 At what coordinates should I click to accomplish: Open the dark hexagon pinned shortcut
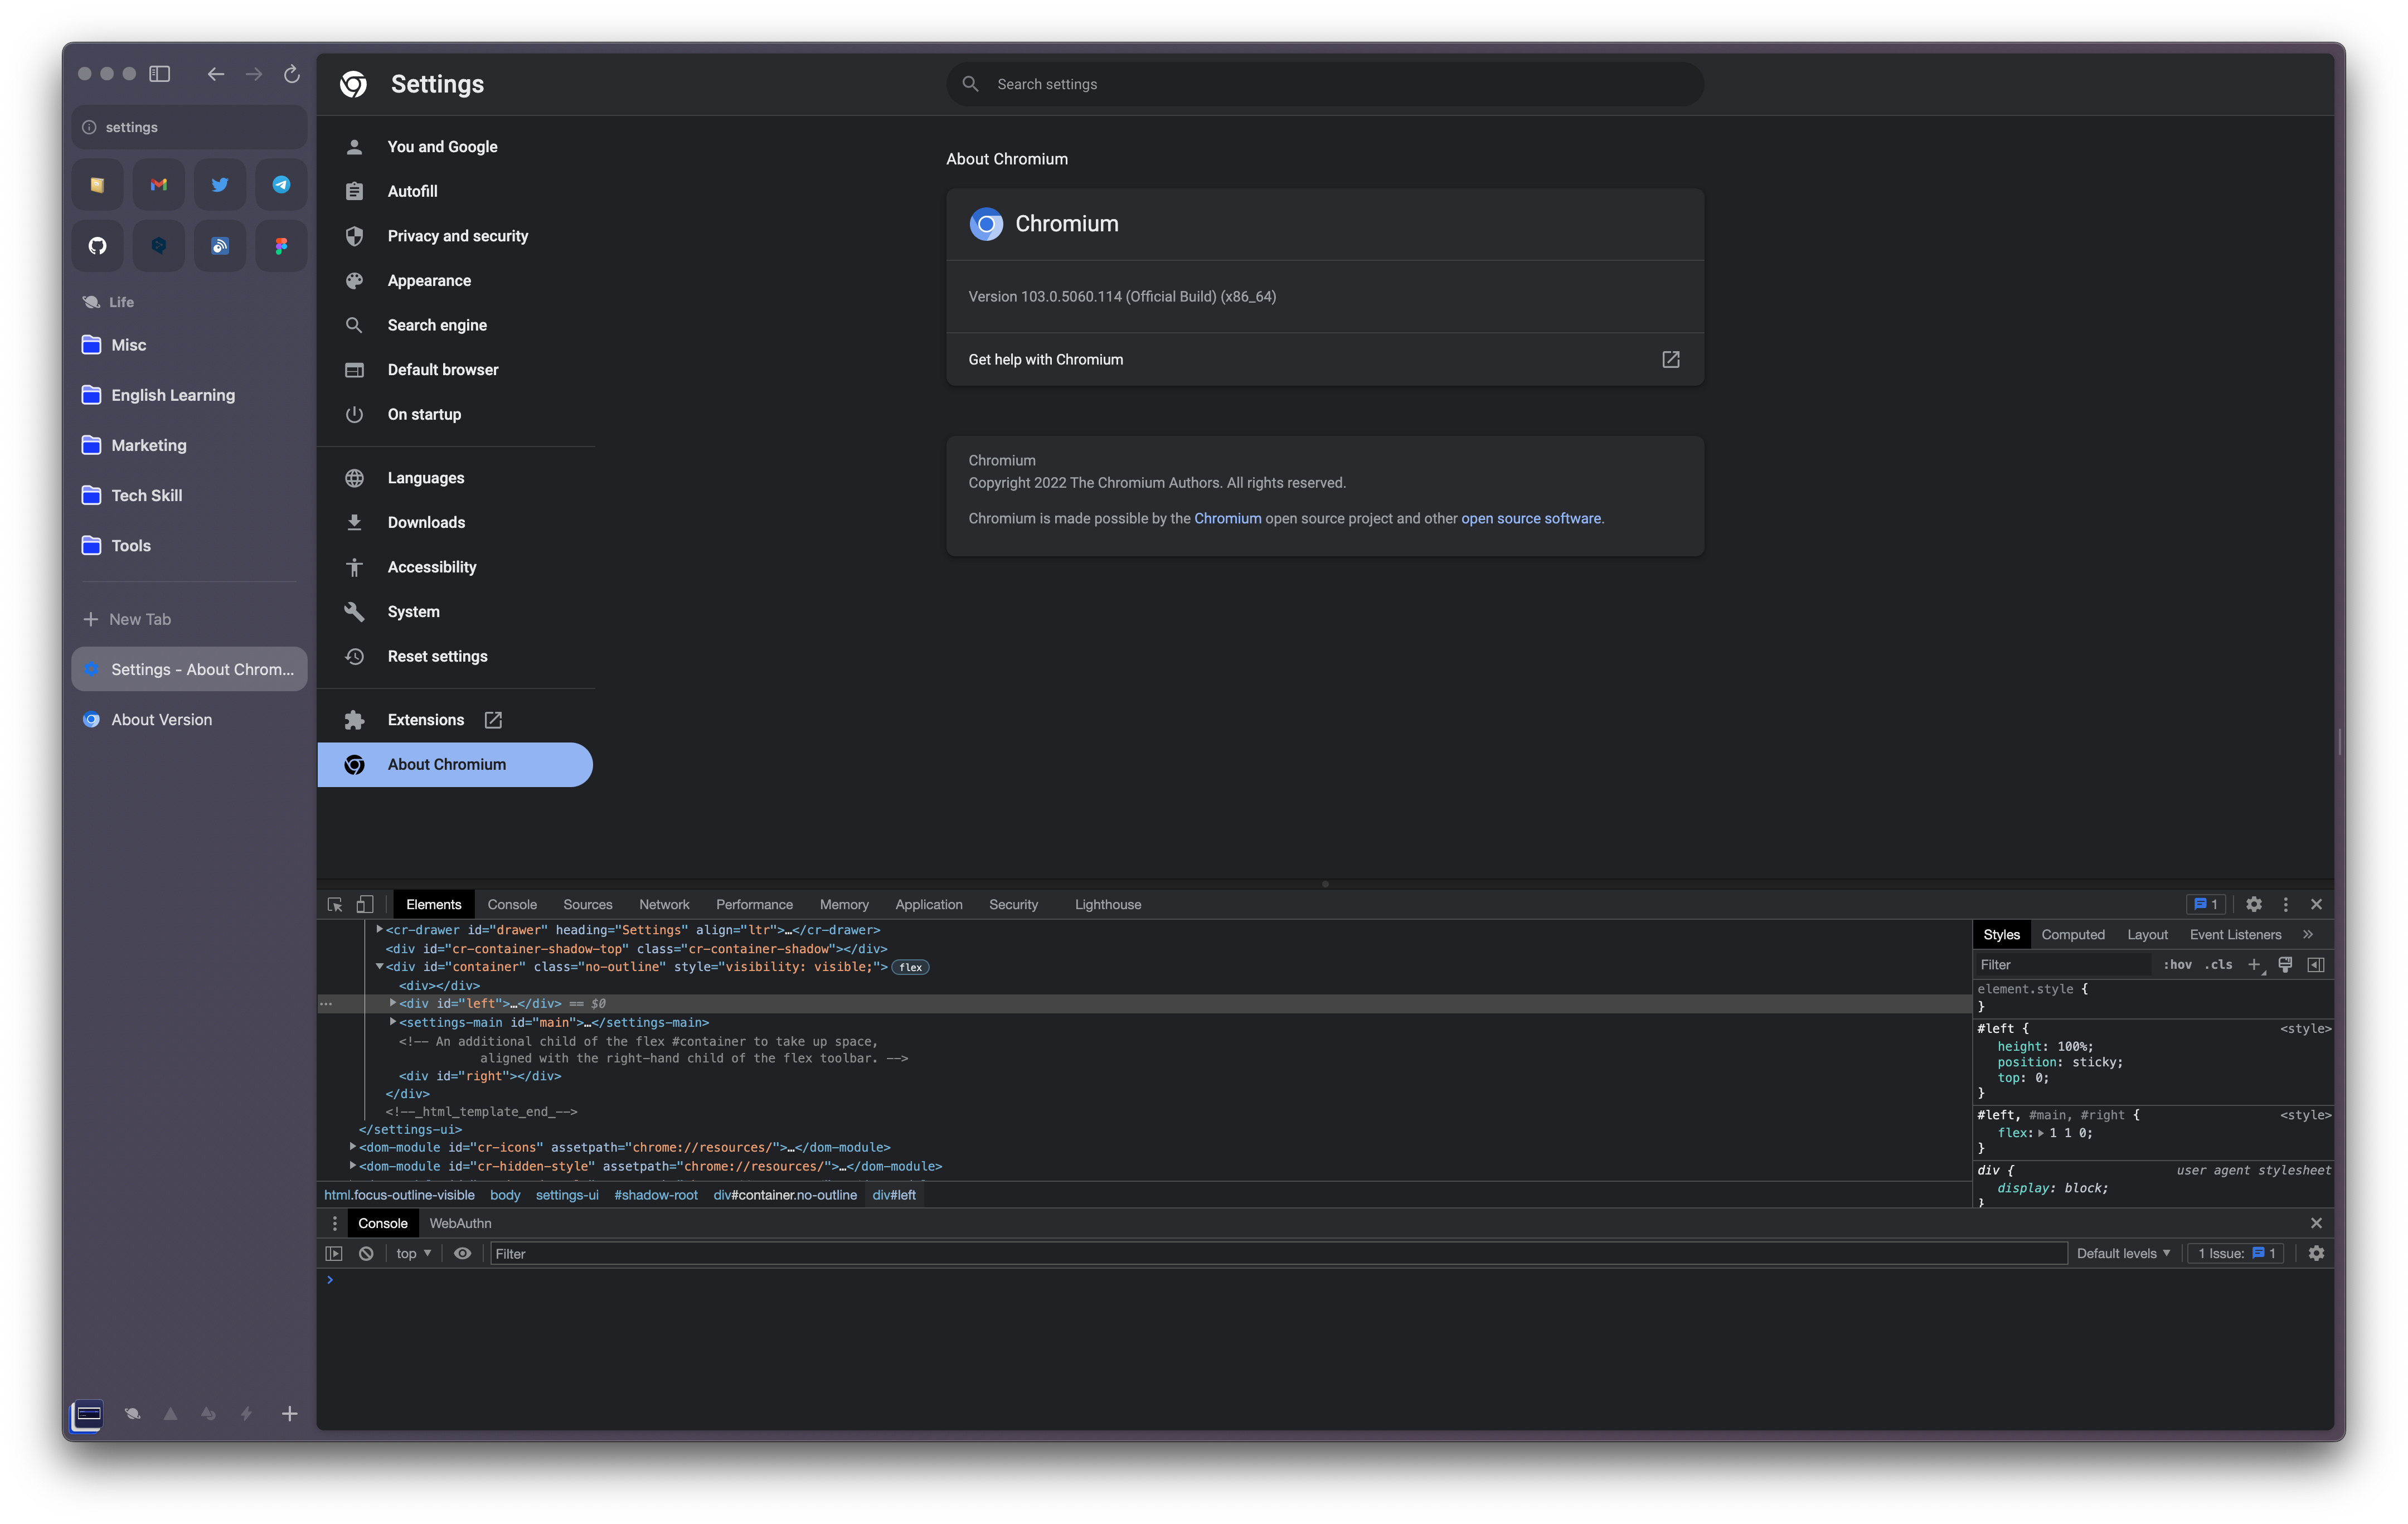(x=159, y=245)
